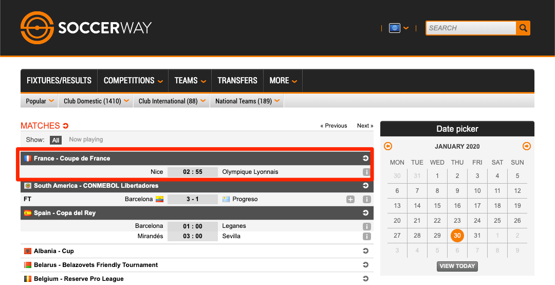Open the France - Coupe de France competition

tap(72, 158)
